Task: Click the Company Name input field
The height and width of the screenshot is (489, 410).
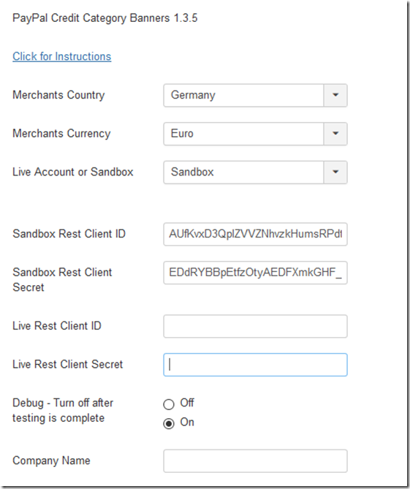Action: point(255,461)
